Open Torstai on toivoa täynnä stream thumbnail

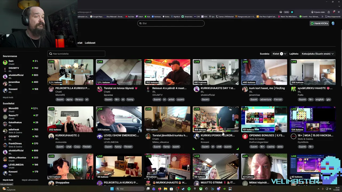[119, 72]
